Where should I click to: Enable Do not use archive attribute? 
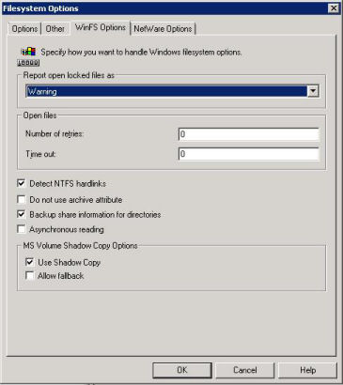tap(22, 200)
